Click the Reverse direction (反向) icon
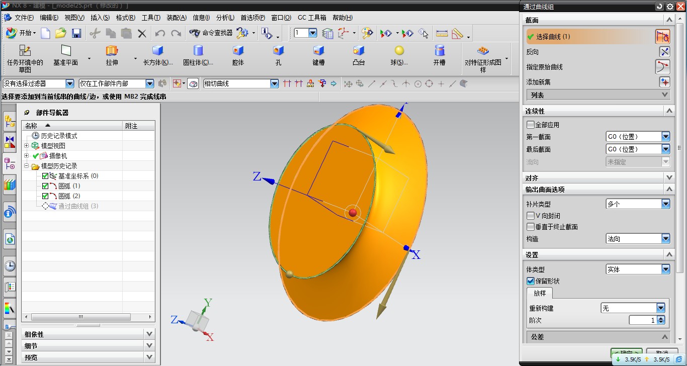The height and width of the screenshot is (366, 687). (x=664, y=52)
